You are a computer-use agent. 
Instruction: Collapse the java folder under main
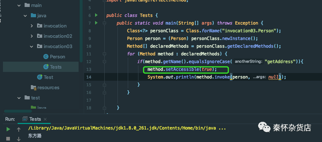25,16
